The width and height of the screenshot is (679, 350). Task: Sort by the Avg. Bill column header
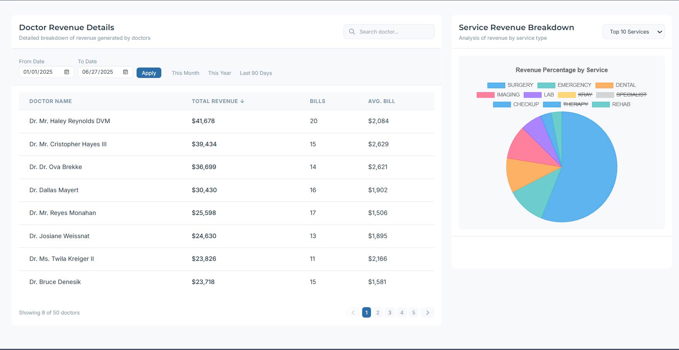coord(381,101)
